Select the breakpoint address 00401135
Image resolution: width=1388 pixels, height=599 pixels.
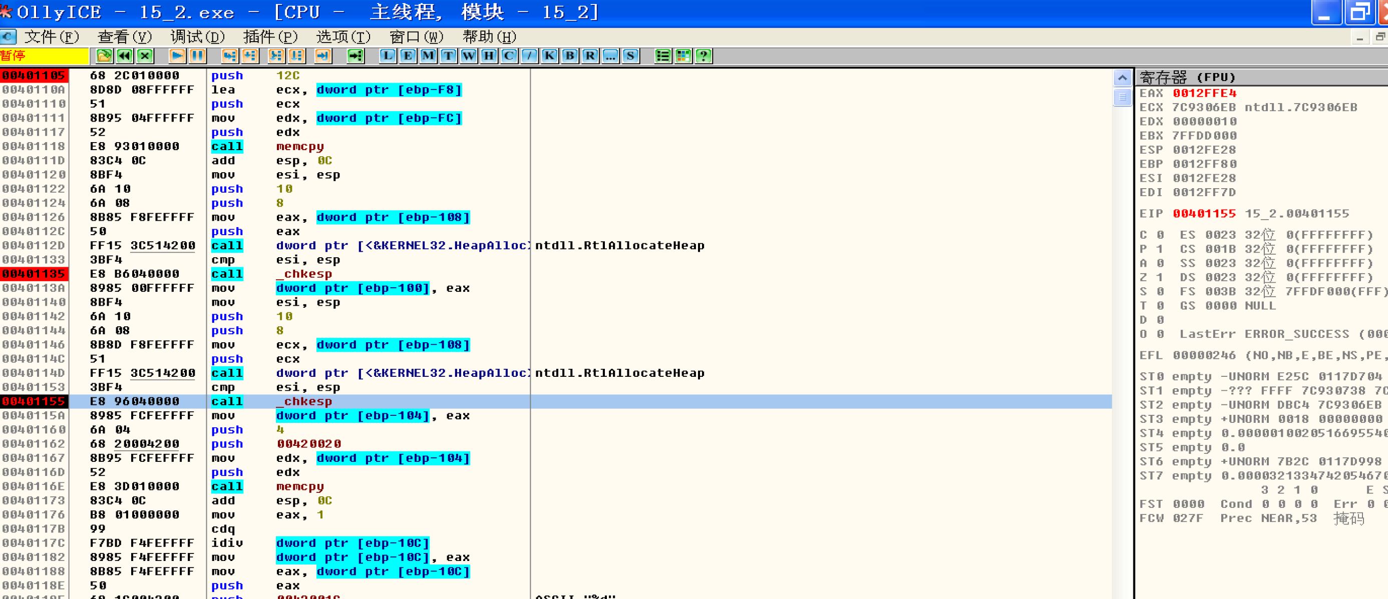pyautogui.click(x=34, y=274)
